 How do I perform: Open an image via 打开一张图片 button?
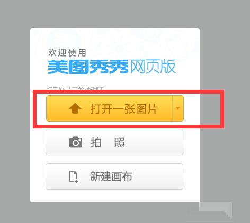(x=109, y=108)
